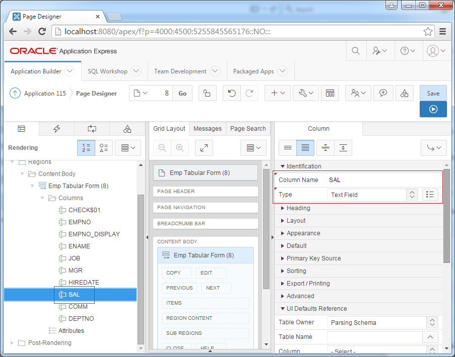Open the administration wrench-user menu icon
The height and width of the screenshot is (357, 455).
pyautogui.click(x=379, y=51)
